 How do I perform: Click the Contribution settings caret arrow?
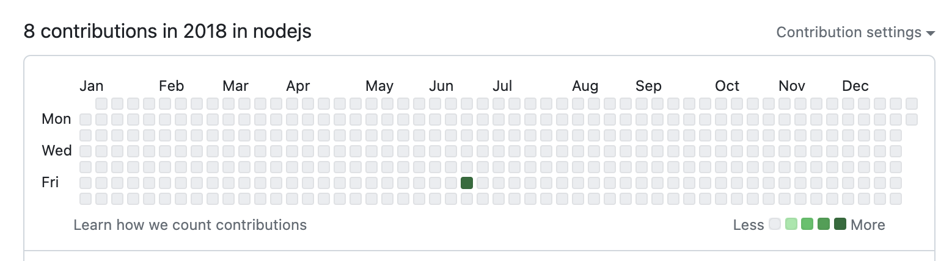(x=931, y=33)
